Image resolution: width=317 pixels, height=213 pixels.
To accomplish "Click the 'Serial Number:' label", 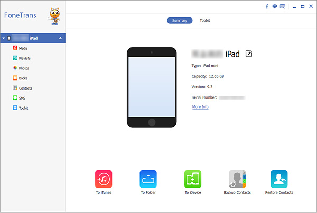I will tap(204, 97).
